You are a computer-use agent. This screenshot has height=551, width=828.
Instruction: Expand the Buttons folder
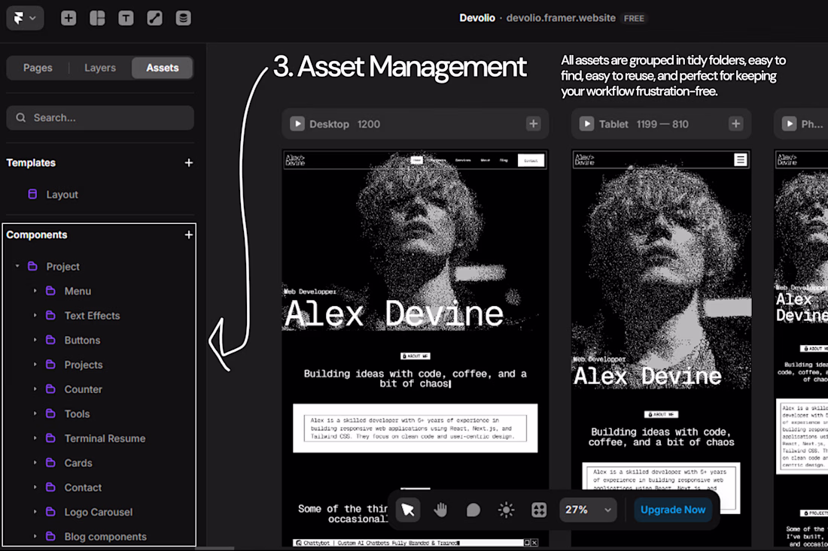pos(35,340)
